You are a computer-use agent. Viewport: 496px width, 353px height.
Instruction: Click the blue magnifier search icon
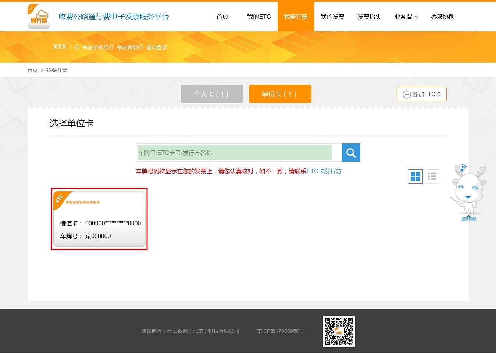pyautogui.click(x=351, y=153)
